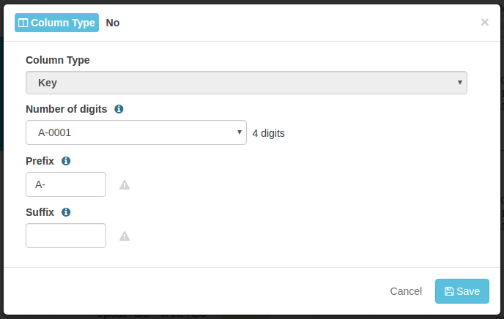This screenshot has height=319, width=504.
Task: Close the dialog with the X icon
Action: point(485,22)
